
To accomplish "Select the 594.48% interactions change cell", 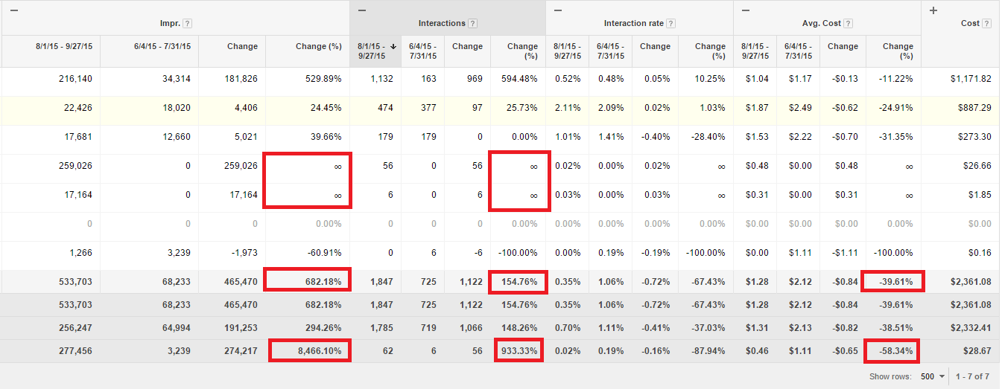I will pyautogui.click(x=519, y=79).
